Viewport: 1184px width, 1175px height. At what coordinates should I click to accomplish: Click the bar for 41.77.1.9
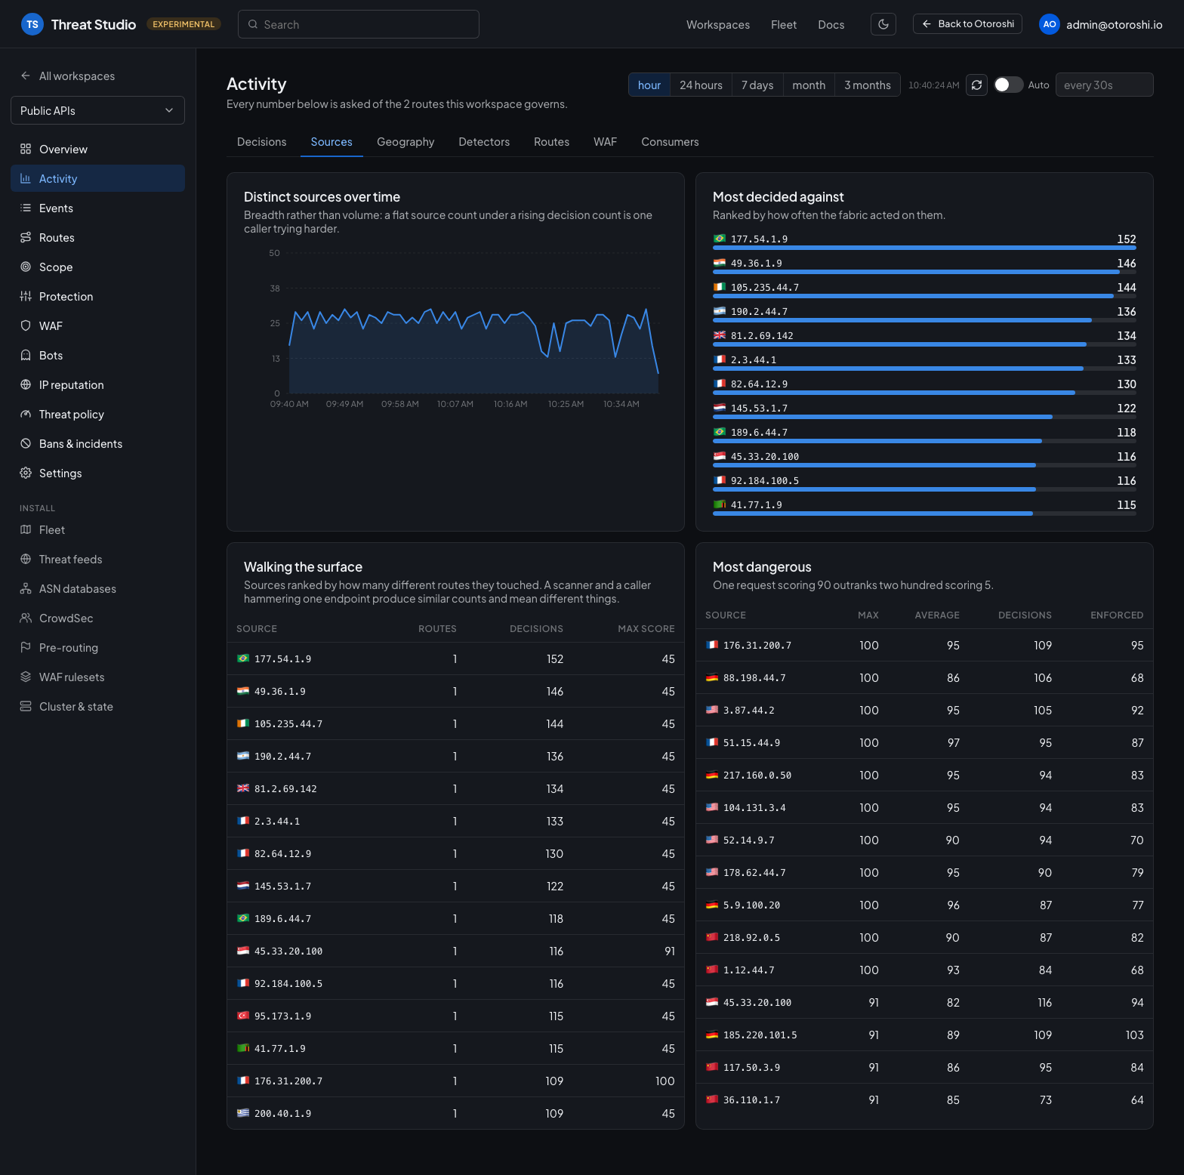pyautogui.click(x=924, y=513)
